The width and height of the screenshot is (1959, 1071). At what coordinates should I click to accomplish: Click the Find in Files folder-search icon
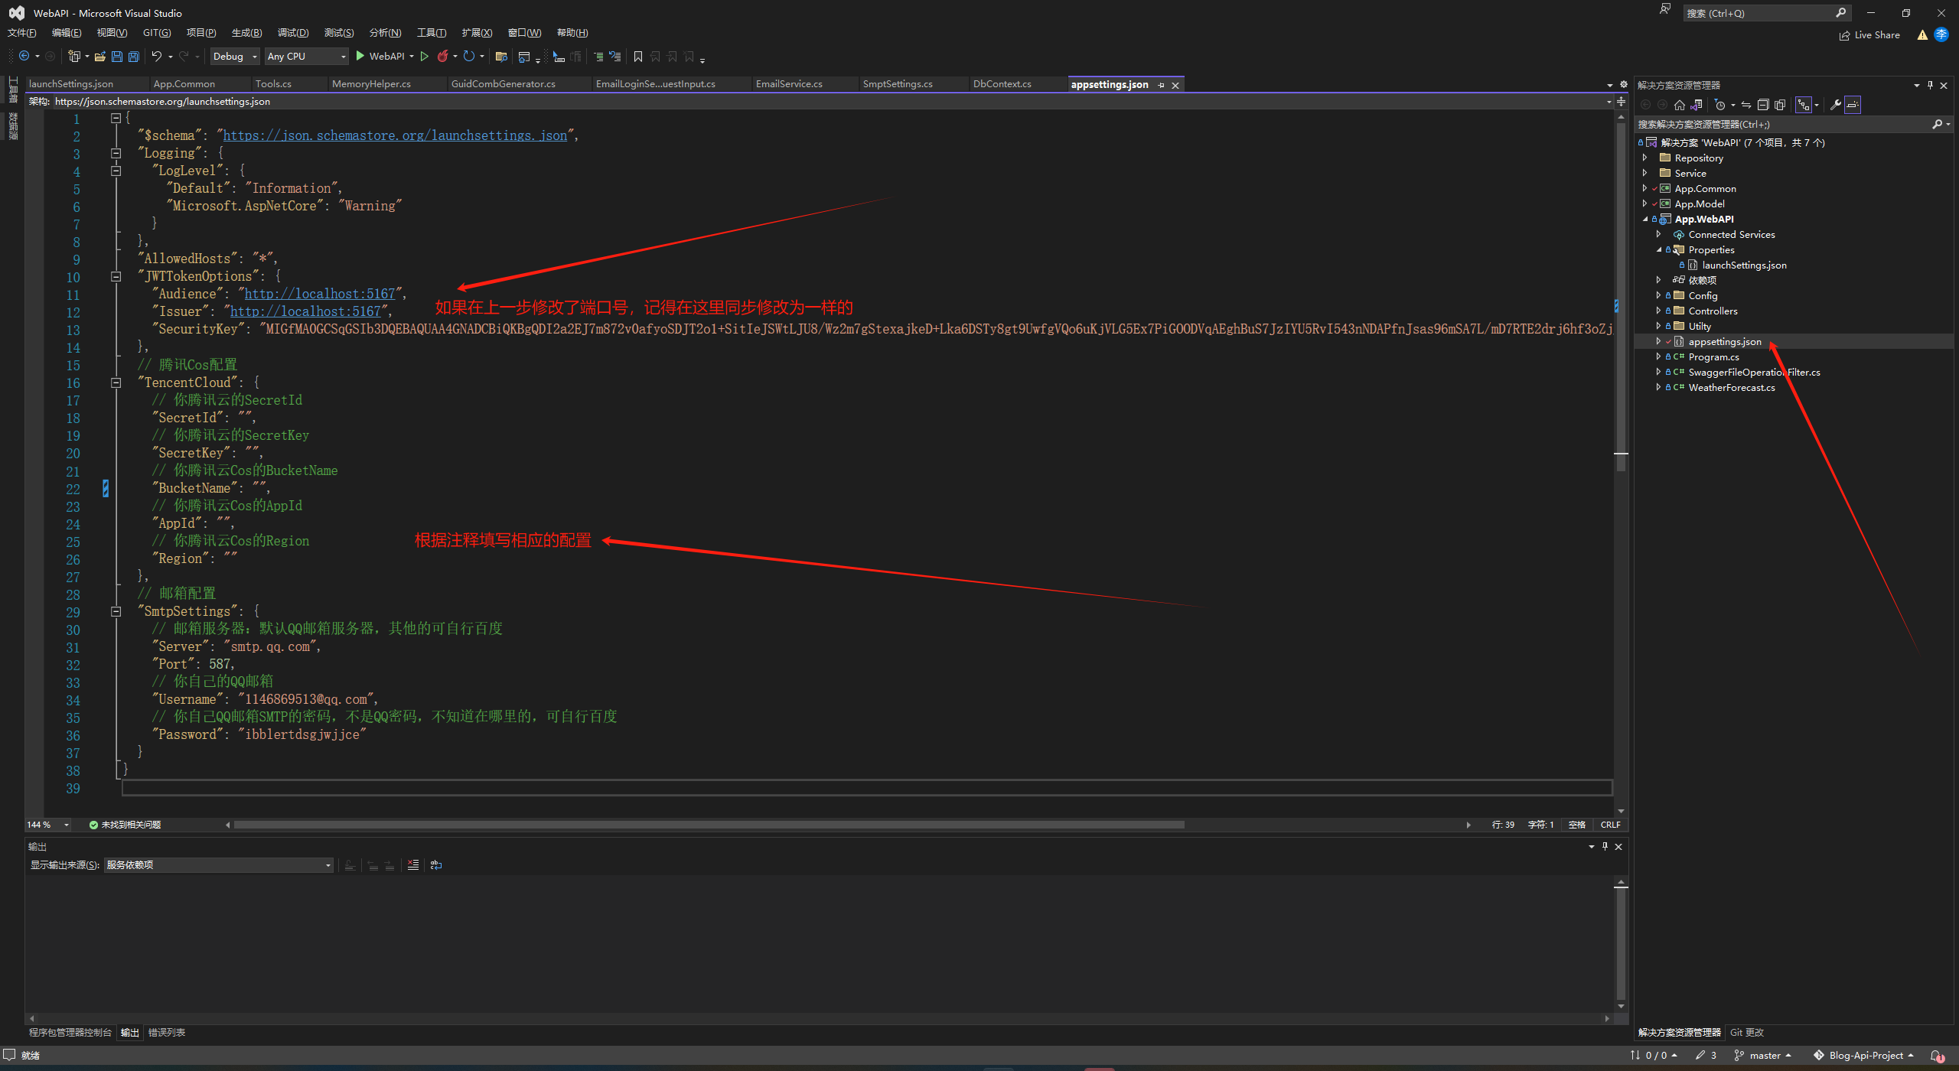(501, 56)
